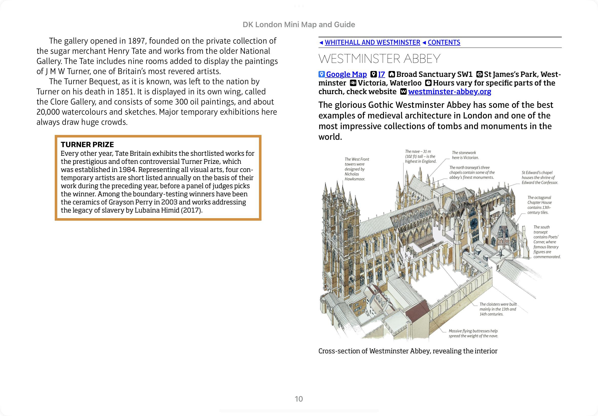This screenshot has width=598, height=416.
Task: Tap the three-dot handle at top center
Action: coord(299,6)
